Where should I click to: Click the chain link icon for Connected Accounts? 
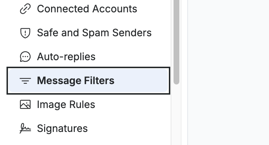point(25,9)
